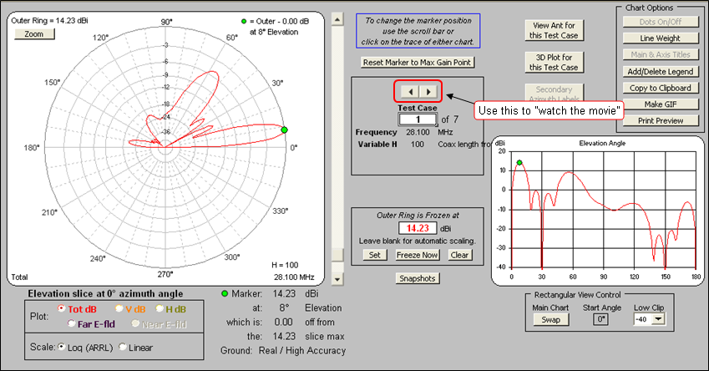Click scrollbar down arrow beside polar plot
Screen dimensions: 709x371
(x=337, y=279)
